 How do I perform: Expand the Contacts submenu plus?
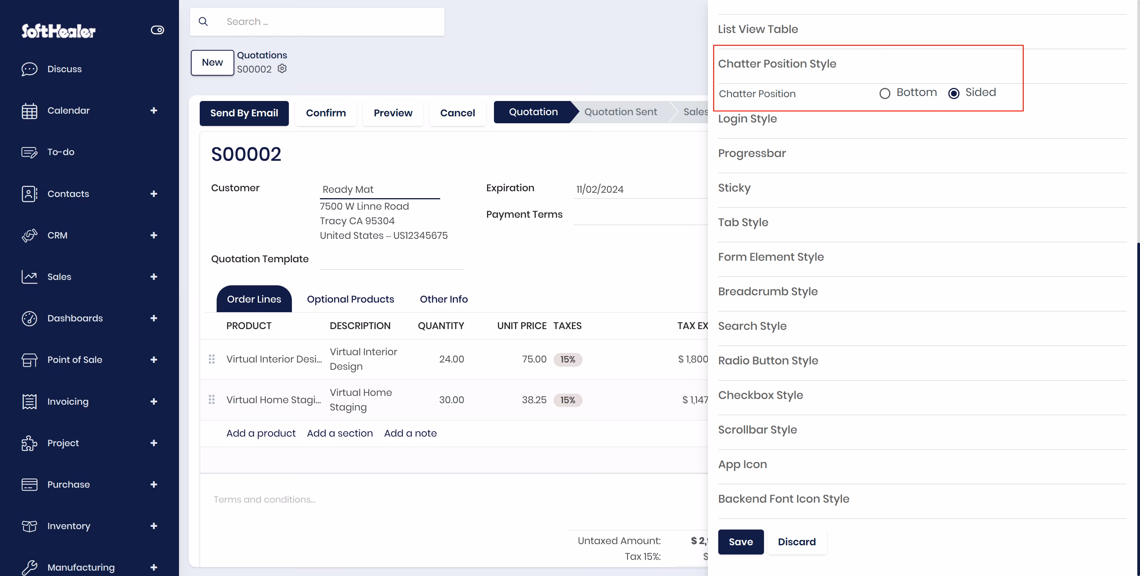click(154, 194)
